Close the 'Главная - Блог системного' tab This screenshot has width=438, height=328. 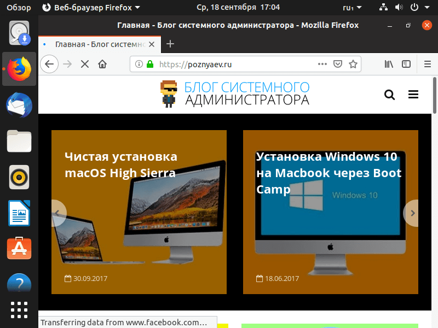point(152,44)
